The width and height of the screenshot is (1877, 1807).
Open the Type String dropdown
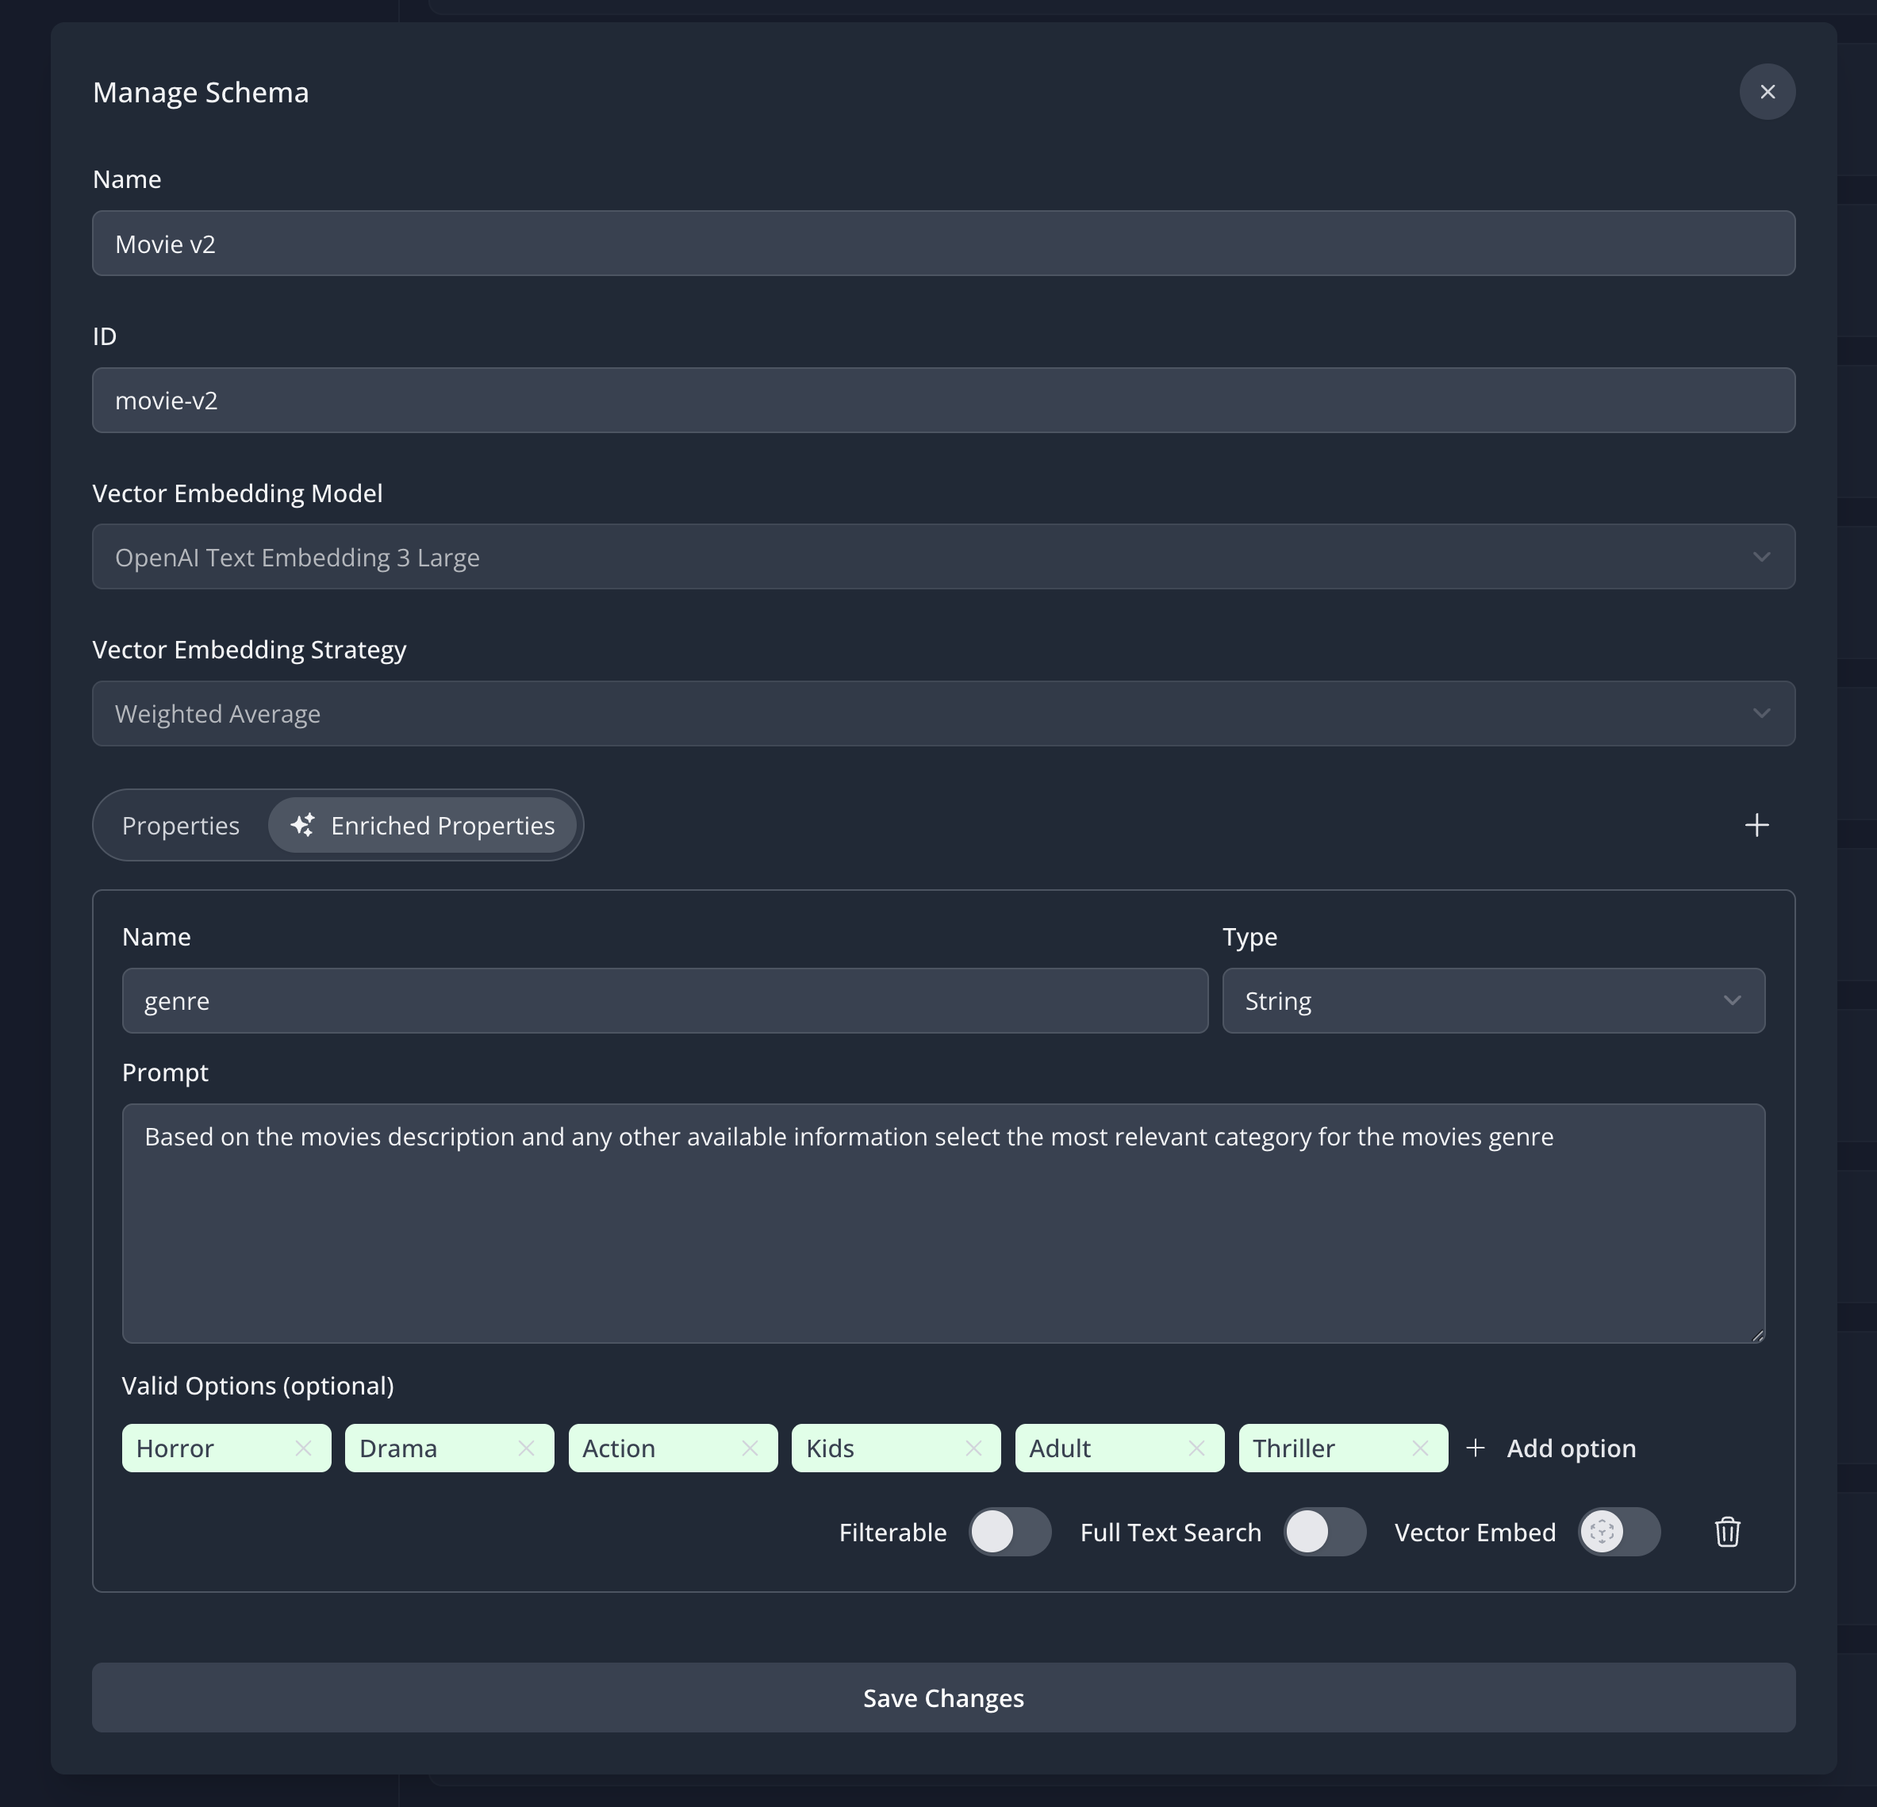[x=1493, y=1001]
